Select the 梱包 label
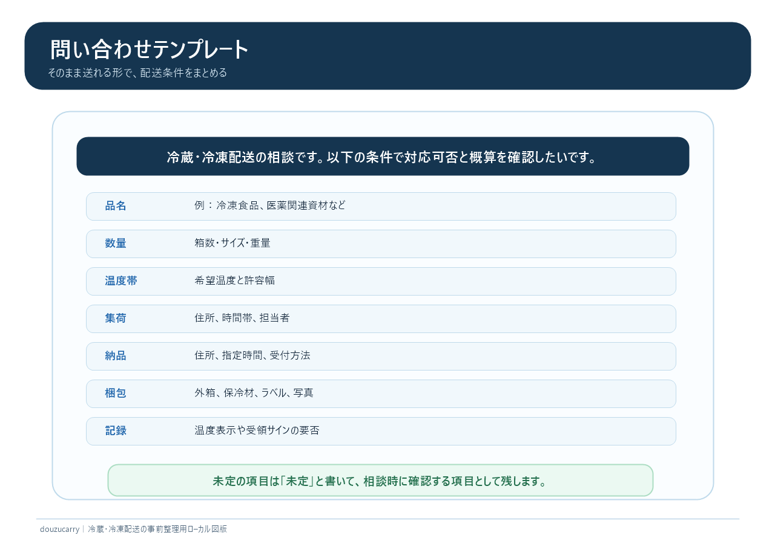Image resolution: width=775 pixels, height=544 pixels. [x=116, y=393]
